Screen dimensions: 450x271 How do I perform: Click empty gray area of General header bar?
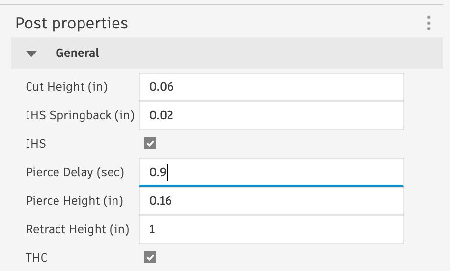click(x=270, y=53)
